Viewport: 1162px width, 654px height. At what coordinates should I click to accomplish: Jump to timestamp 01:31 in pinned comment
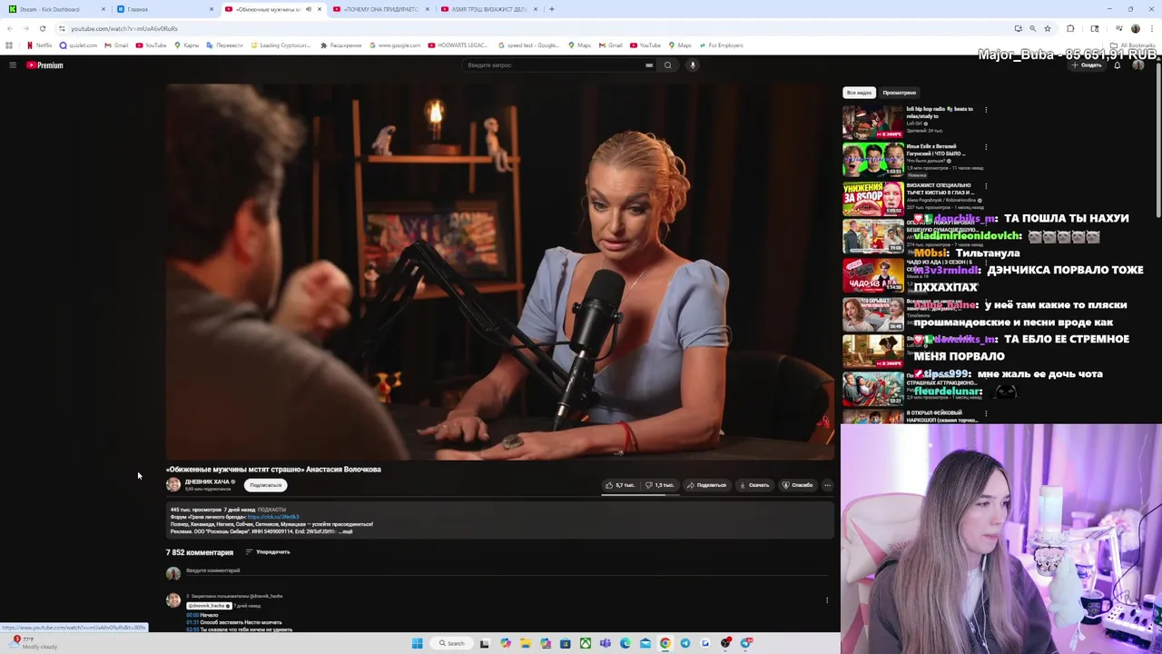click(x=192, y=622)
